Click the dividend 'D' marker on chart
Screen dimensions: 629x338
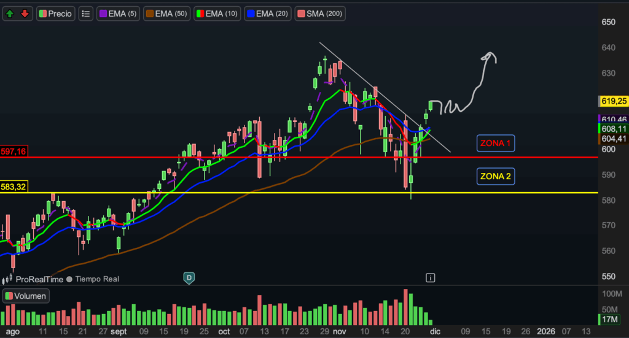tap(189, 278)
